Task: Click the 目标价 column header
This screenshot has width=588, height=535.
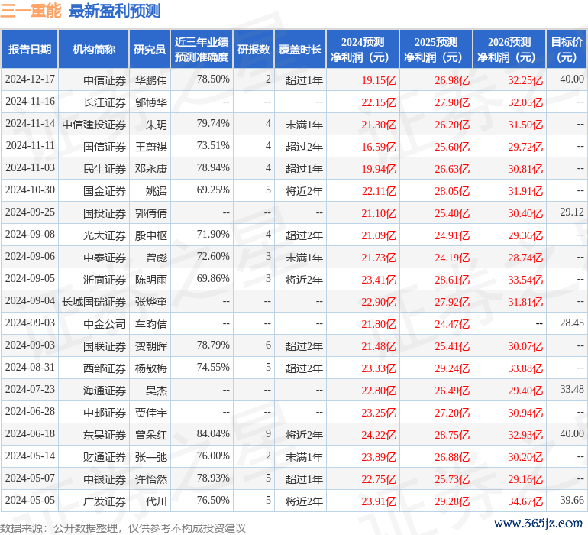Action: pyautogui.click(x=567, y=49)
